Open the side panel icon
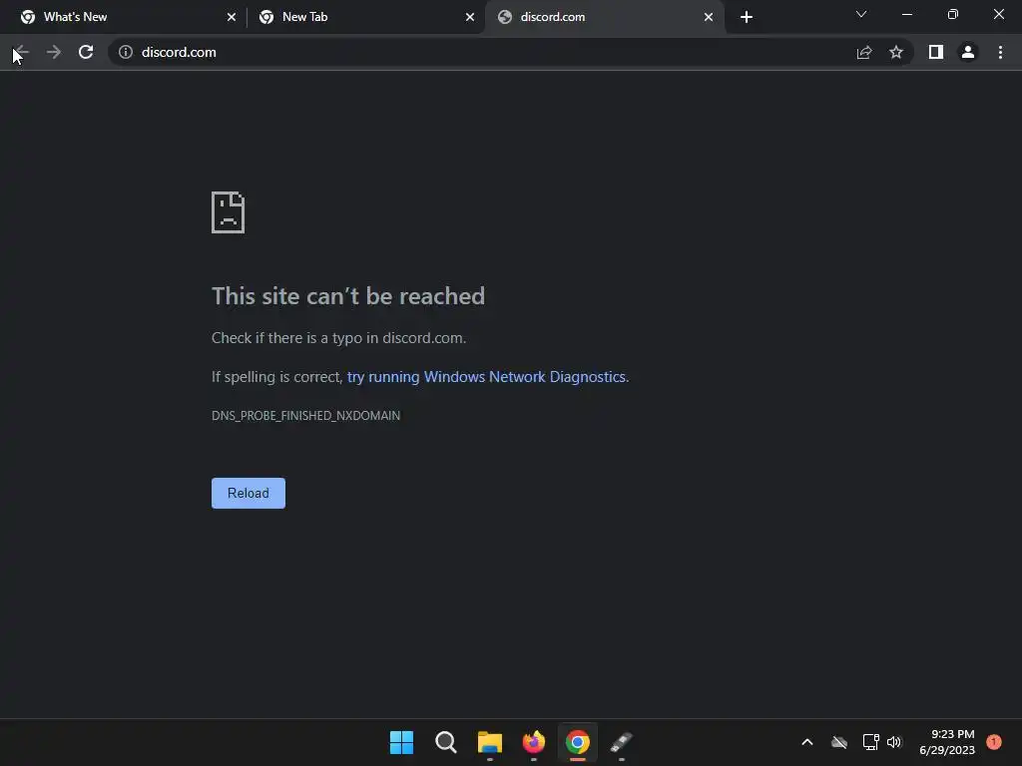The height and width of the screenshot is (766, 1022). (936, 52)
